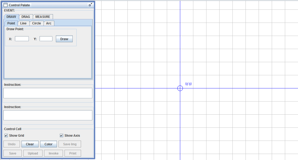Focus the Y coordinate input field
The image size is (298, 160).
[x=46, y=39]
